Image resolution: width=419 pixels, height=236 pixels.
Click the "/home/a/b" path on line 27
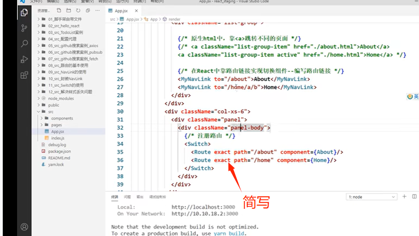[242, 87]
